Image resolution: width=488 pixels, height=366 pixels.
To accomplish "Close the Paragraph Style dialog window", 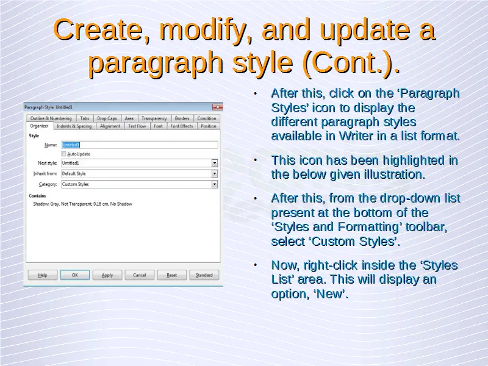I will click(217, 107).
